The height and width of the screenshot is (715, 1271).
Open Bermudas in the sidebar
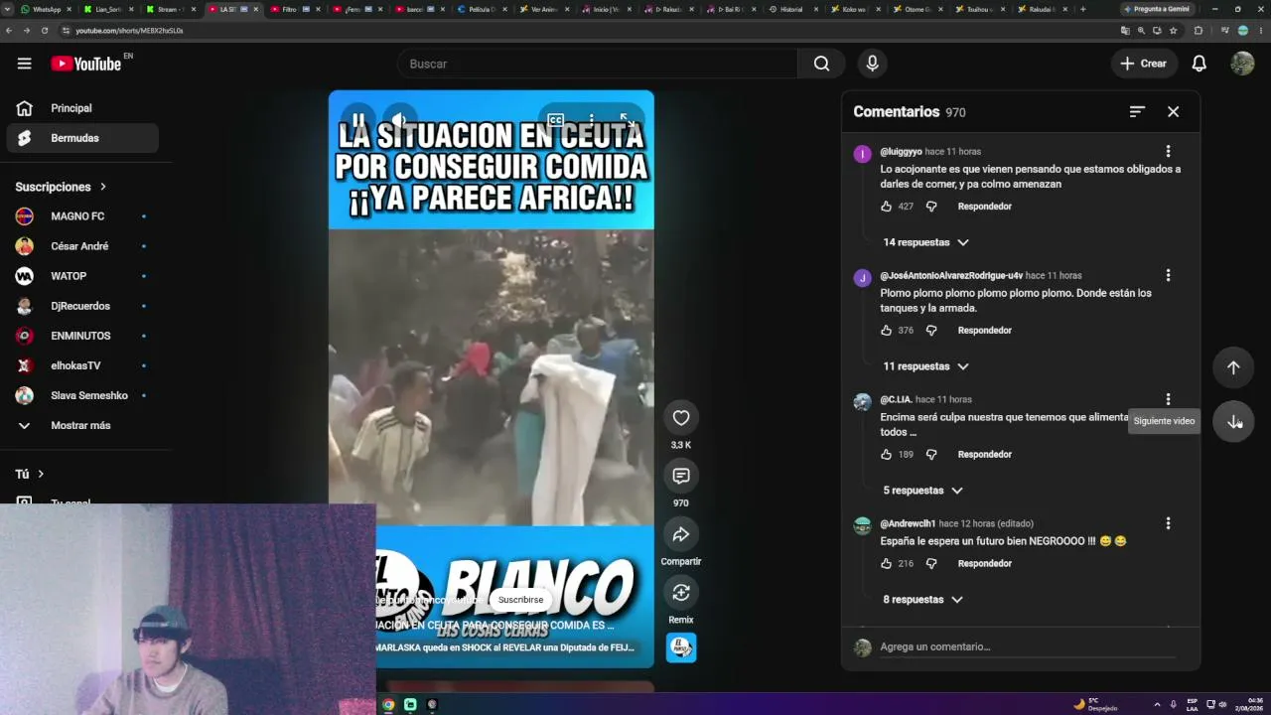coord(82,138)
